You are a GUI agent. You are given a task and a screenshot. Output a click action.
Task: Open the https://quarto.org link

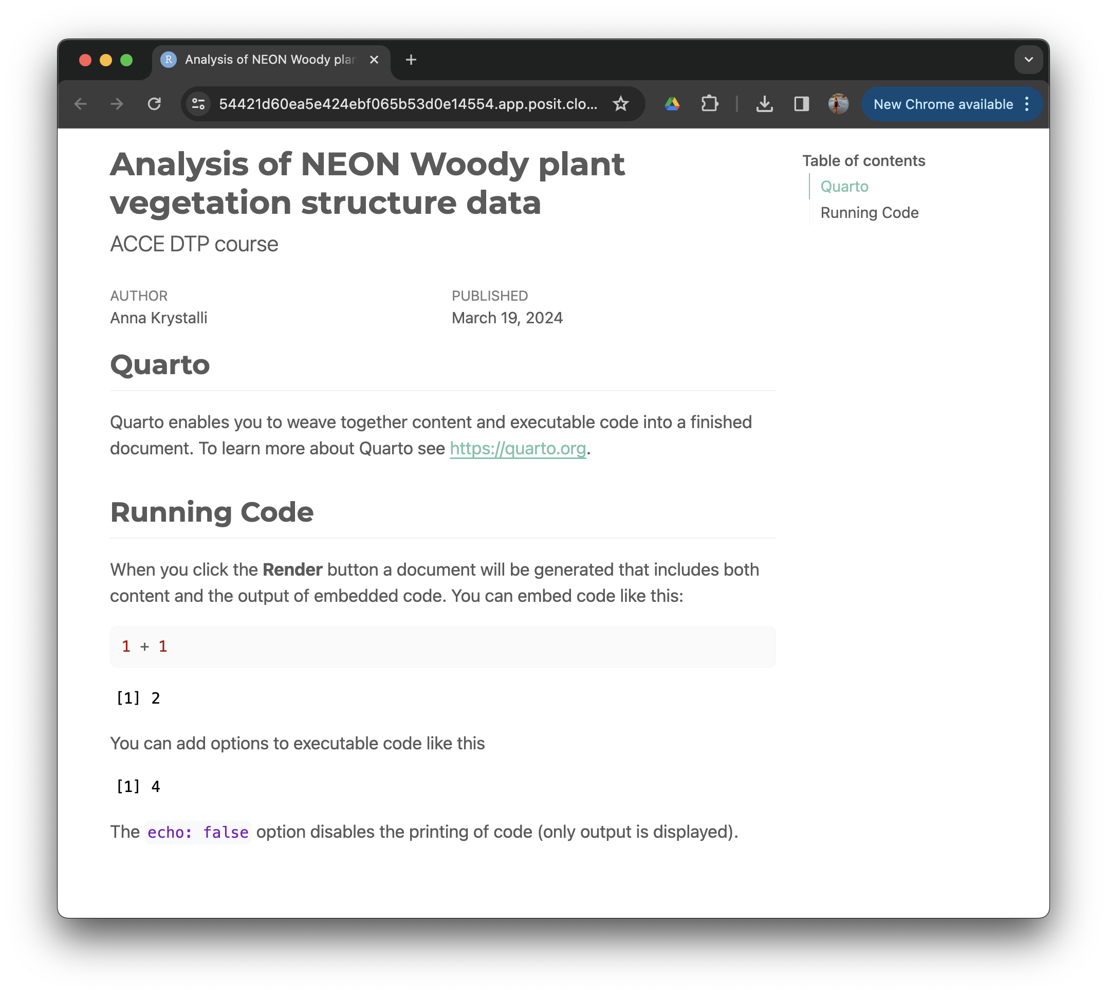(x=518, y=448)
